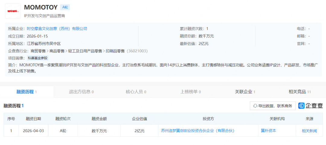The image size is (326, 145).
Task: Click the industry code 36021003
Action: pyautogui.click(x=137, y=51)
